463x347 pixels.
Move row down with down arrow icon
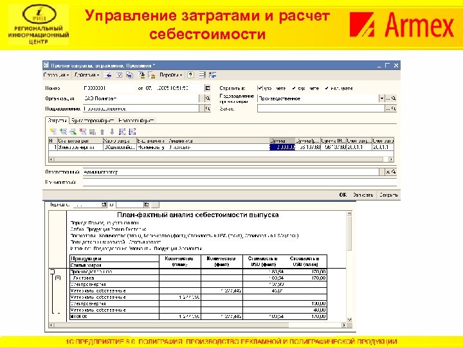112,132
